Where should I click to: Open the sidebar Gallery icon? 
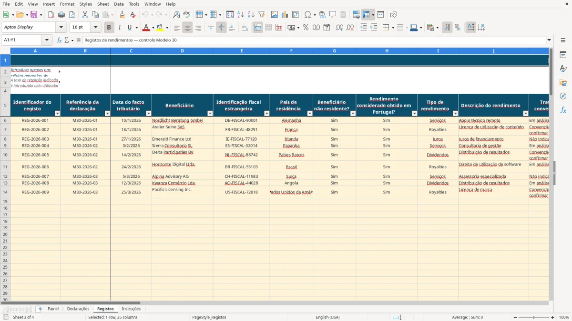tap(563, 83)
